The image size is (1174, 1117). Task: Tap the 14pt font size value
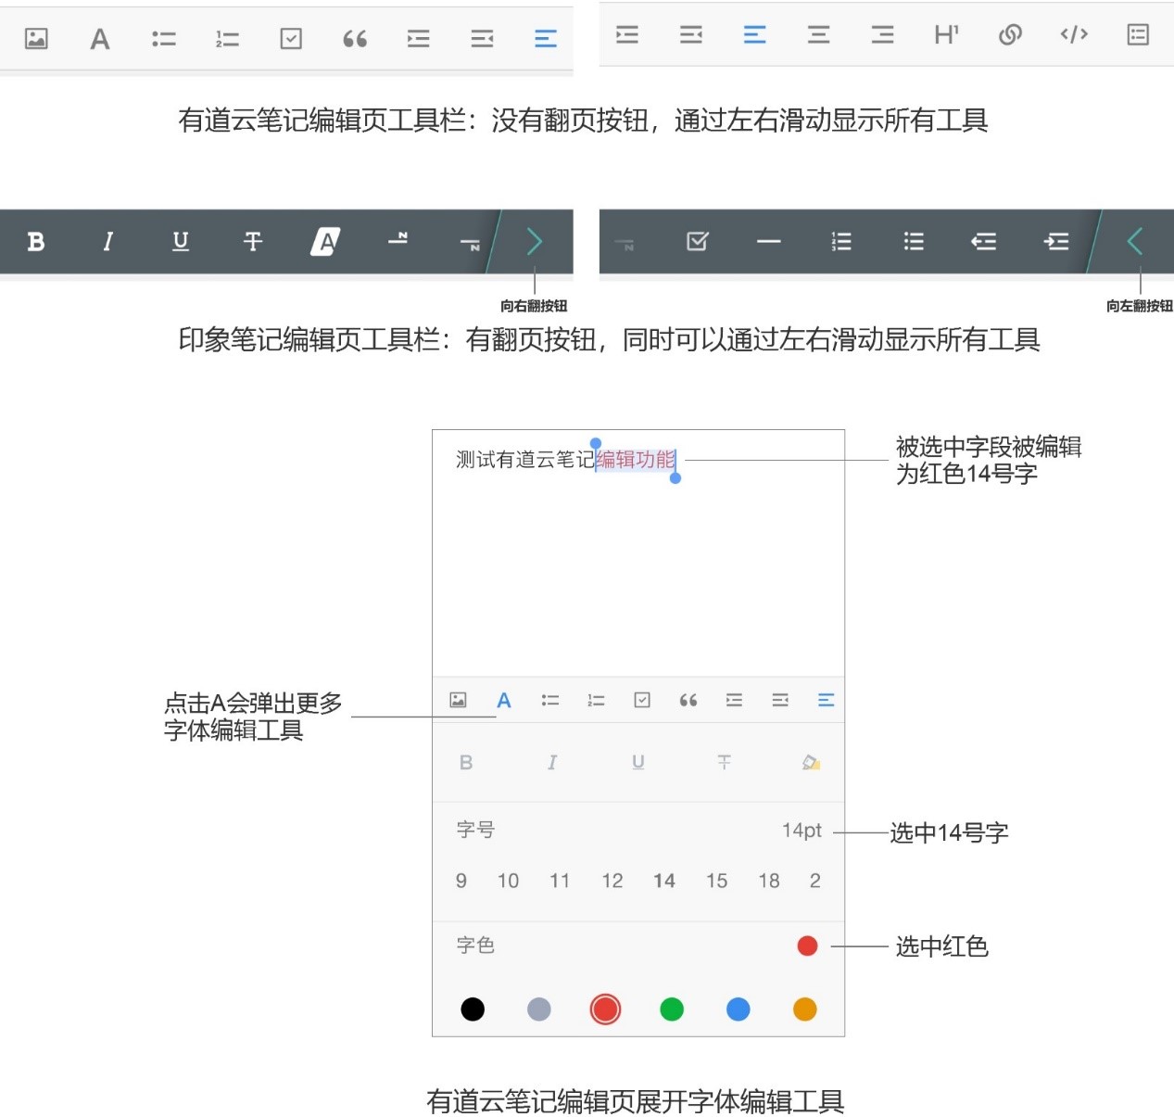pyautogui.click(x=802, y=831)
